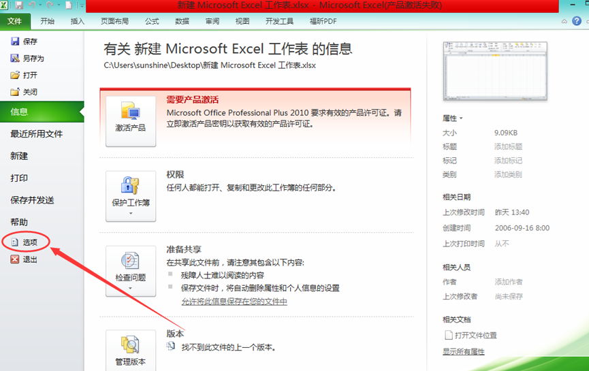Open the 公式 ribbon tab
589x371 pixels.
[x=152, y=21]
